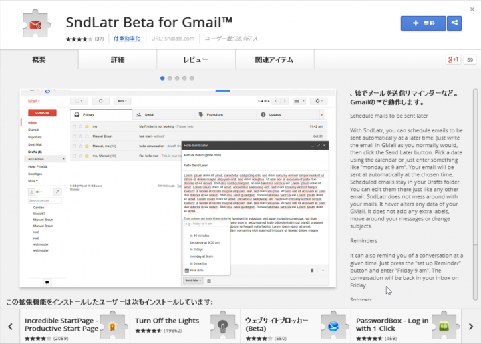Click the +1 count bubble showing 89
The height and width of the screenshot is (344, 481).
(x=470, y=60)
